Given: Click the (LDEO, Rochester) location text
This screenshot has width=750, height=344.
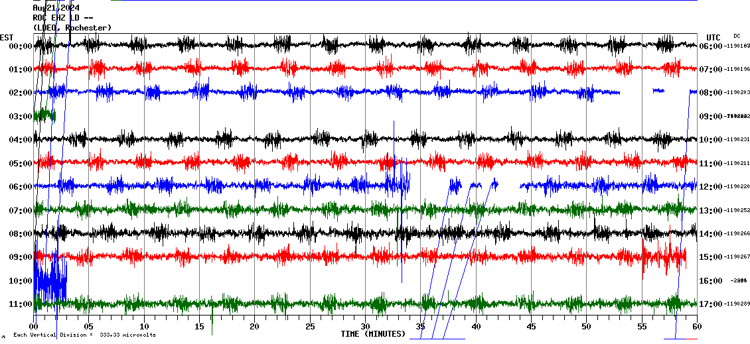Looking at the screenshot, I should point(72,28).
